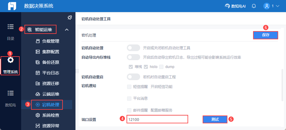Image resolution: width=286 pixels, height=130 pixels.
Task: Check the 平台消息 checkbox
Action: [129, 98]
